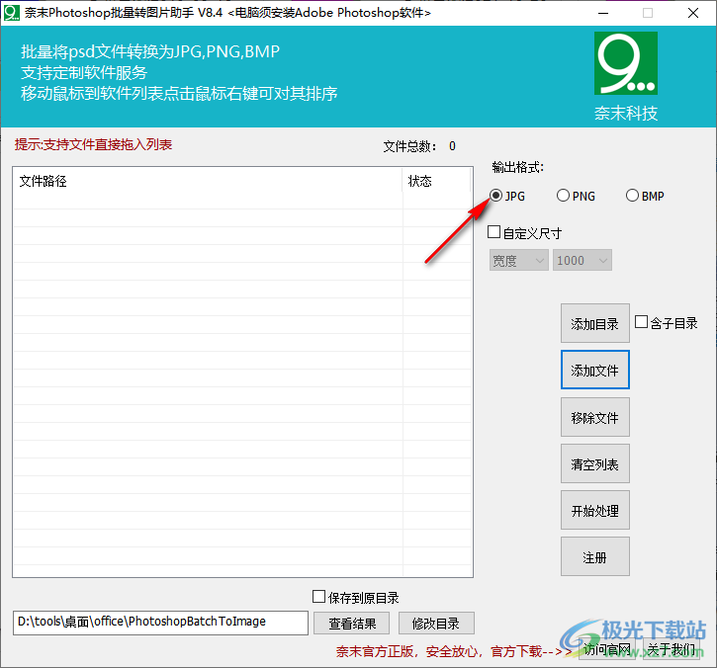The height and width of the screenshot is (668, 717).
Task: Click the 状态 column header
Action: click(x=437, y=181)
